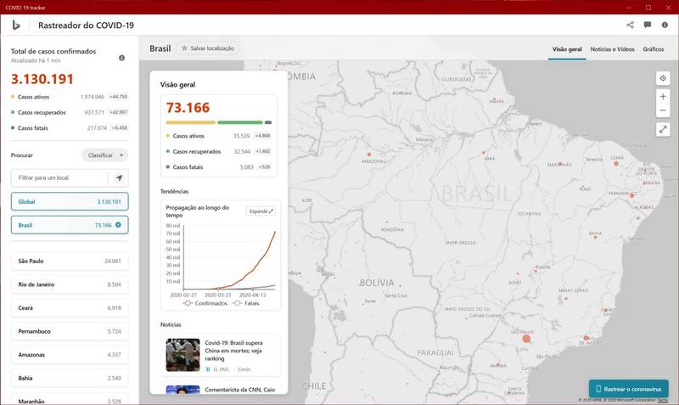679x405 pixels.
Task: Select Amazonas in the state list
Action: click(x=70, y=355)
